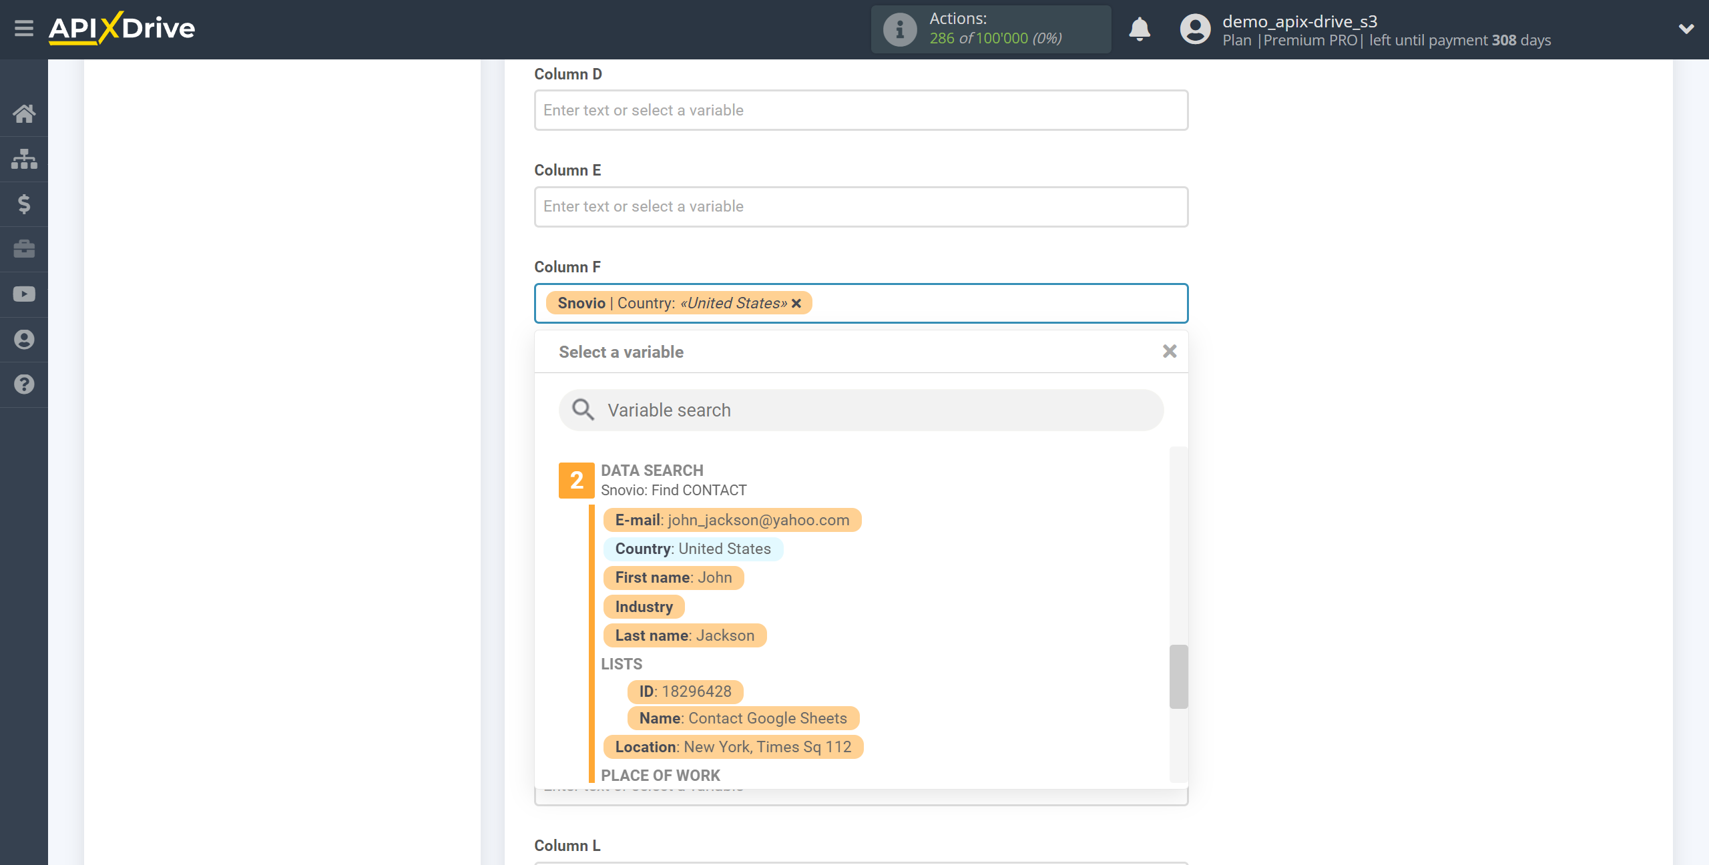Click the Select a variable title
Image resolution: width=1709 pixels, height=865 pixels.
tap(621, 352)
